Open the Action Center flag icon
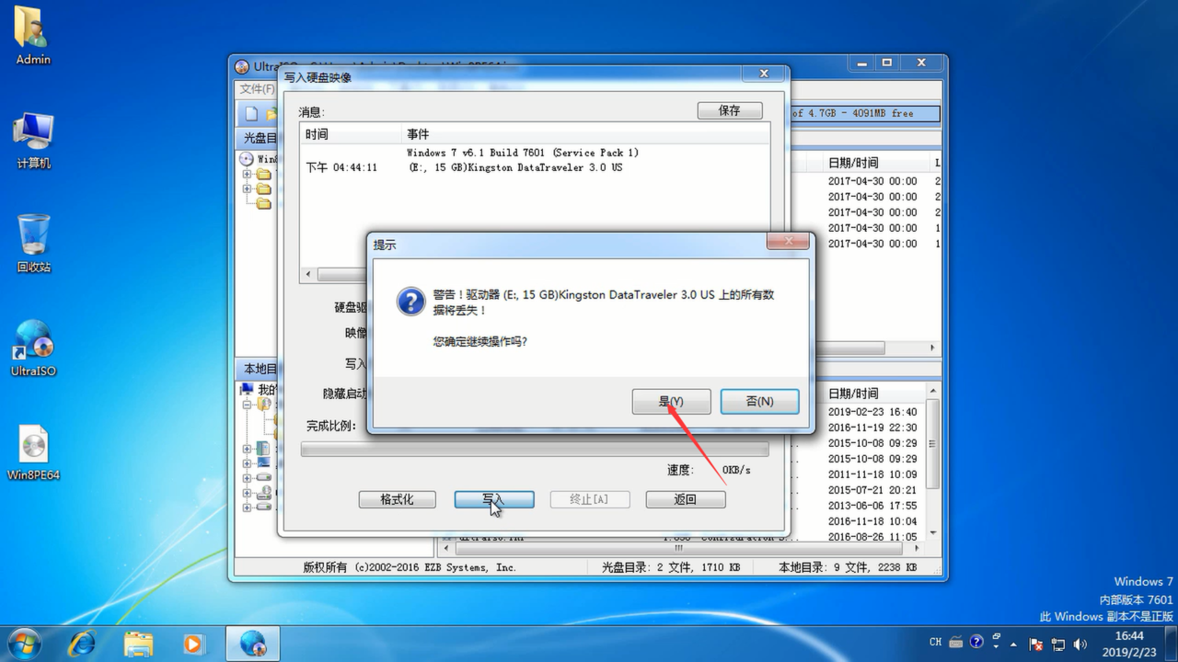The image size is (1178, 662). pyautogui.click(x=1035, y=644)
